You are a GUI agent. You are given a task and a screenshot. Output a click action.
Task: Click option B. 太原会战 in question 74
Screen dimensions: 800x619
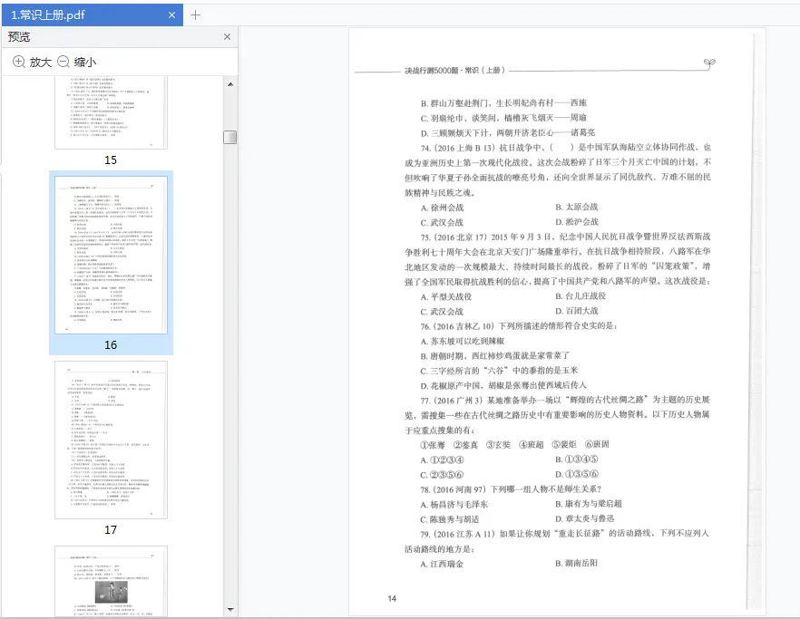tap(577, 207)
